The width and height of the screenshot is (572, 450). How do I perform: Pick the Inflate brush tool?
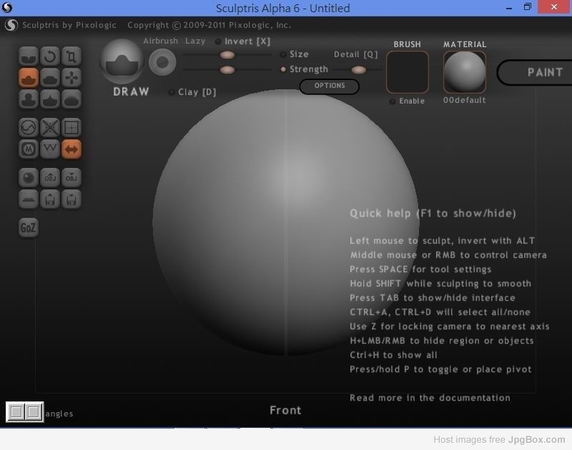coord(29,99)
